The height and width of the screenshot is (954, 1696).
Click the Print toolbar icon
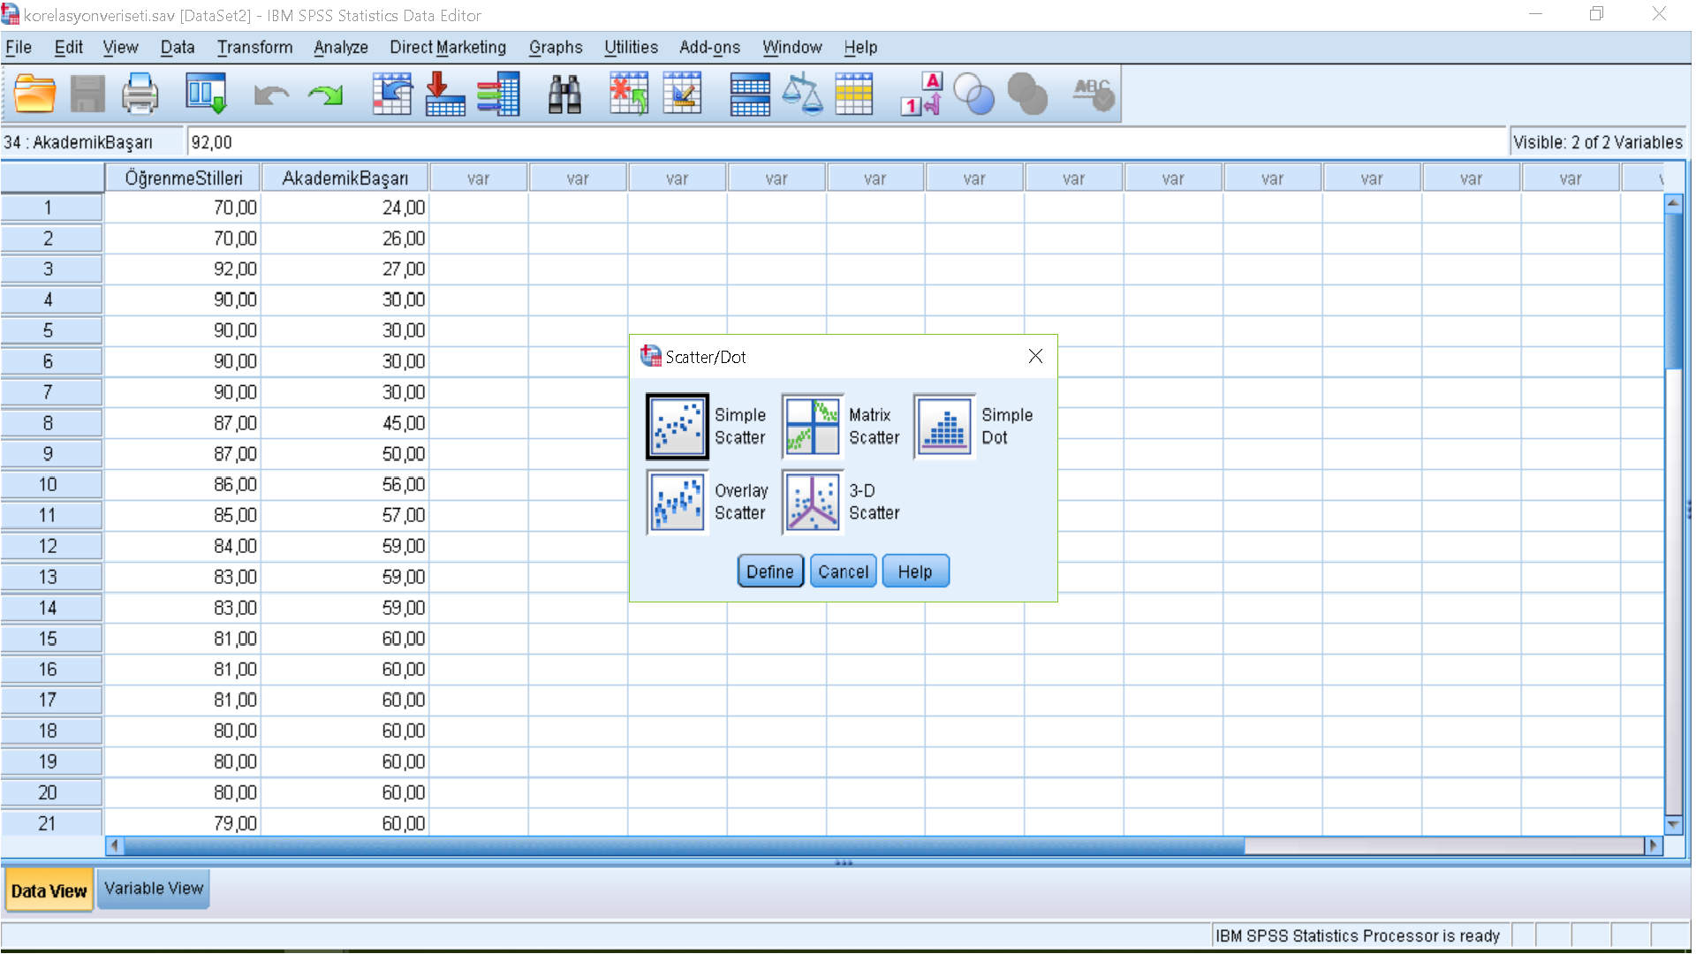click(x=140, y=94)
